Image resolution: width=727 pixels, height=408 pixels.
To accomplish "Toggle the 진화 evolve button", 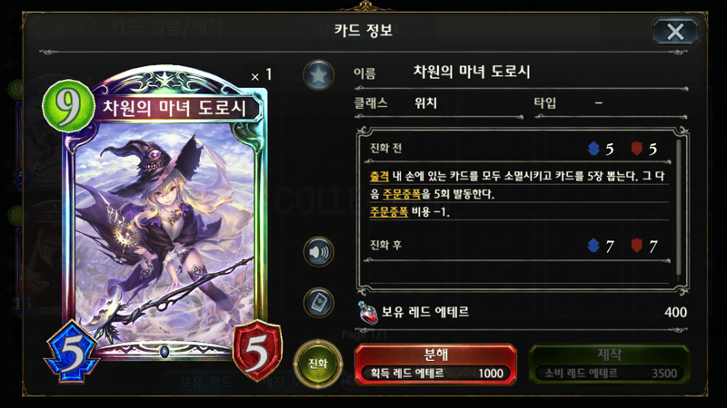I will [318, 364].
